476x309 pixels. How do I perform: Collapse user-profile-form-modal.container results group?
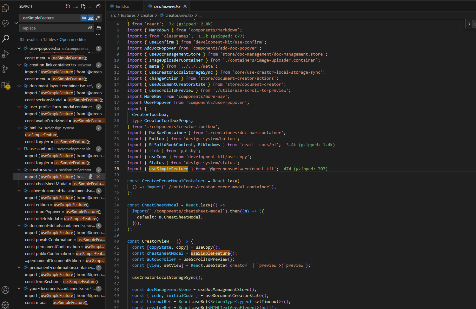19,107
